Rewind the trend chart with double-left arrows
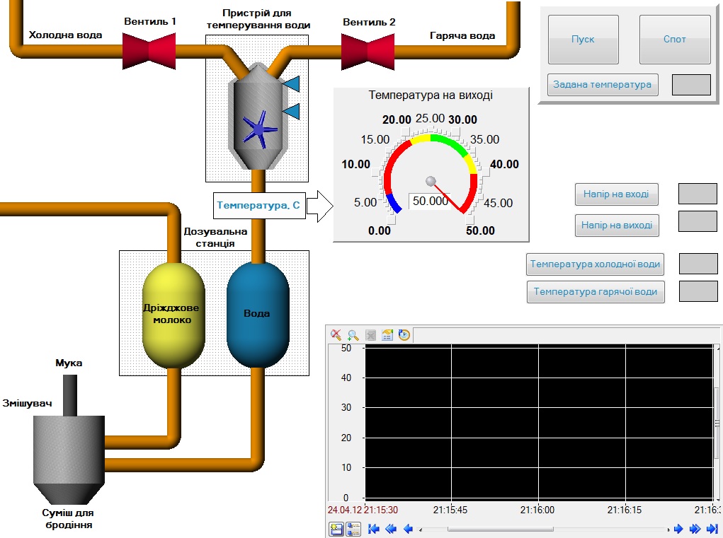 coord(389,528)
